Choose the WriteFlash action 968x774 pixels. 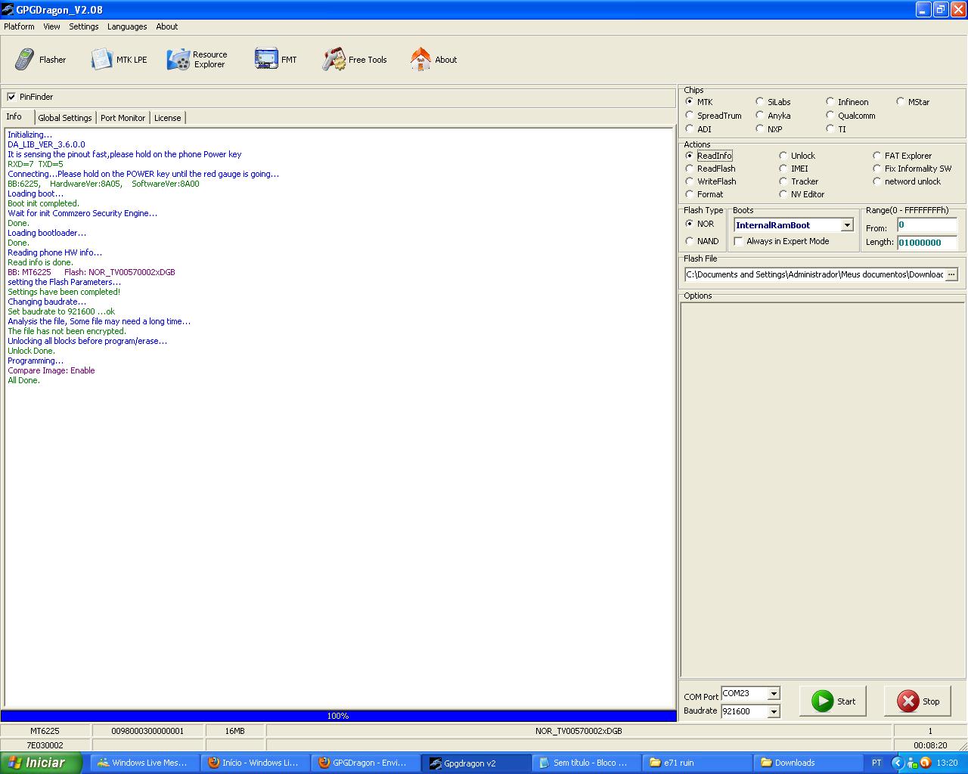tap(689, 181)
